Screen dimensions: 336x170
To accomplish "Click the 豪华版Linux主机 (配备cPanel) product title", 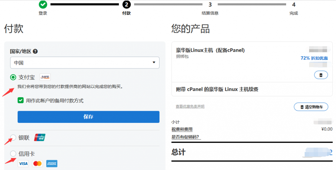I will [x=210, y=50].
